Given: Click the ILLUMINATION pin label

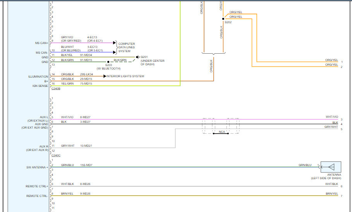Looking at the screenshot, I should point(38,76).
